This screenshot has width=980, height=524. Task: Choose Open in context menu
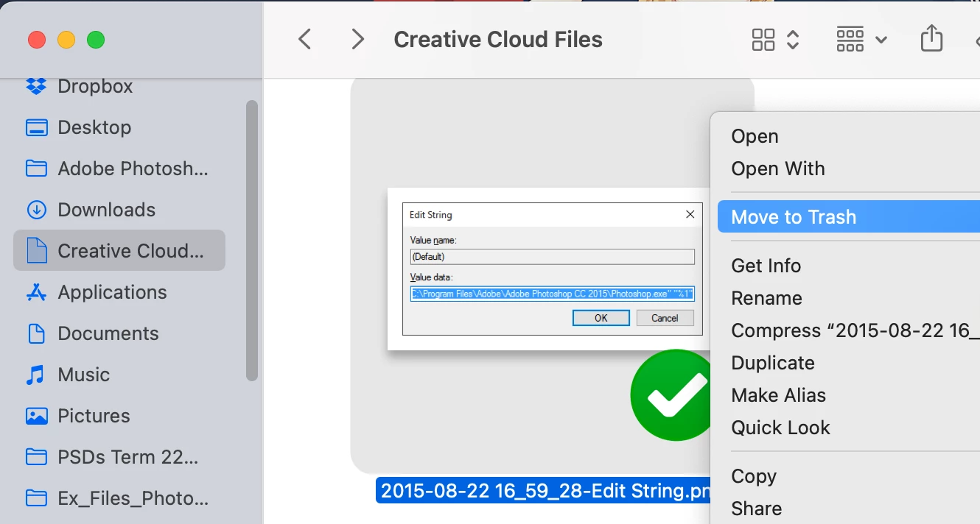(755, 136)
